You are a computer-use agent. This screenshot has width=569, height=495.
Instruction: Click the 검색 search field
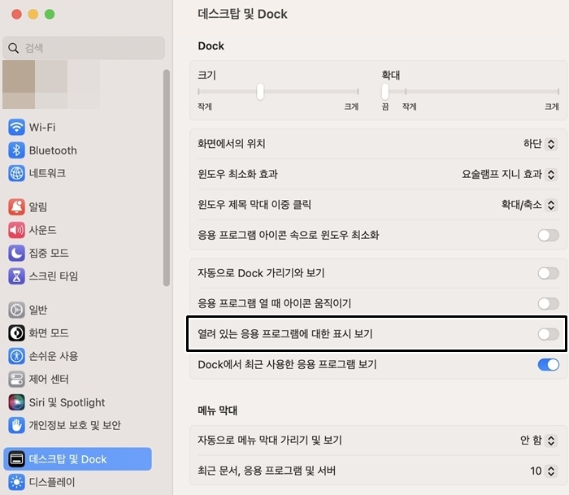point(84,48)
